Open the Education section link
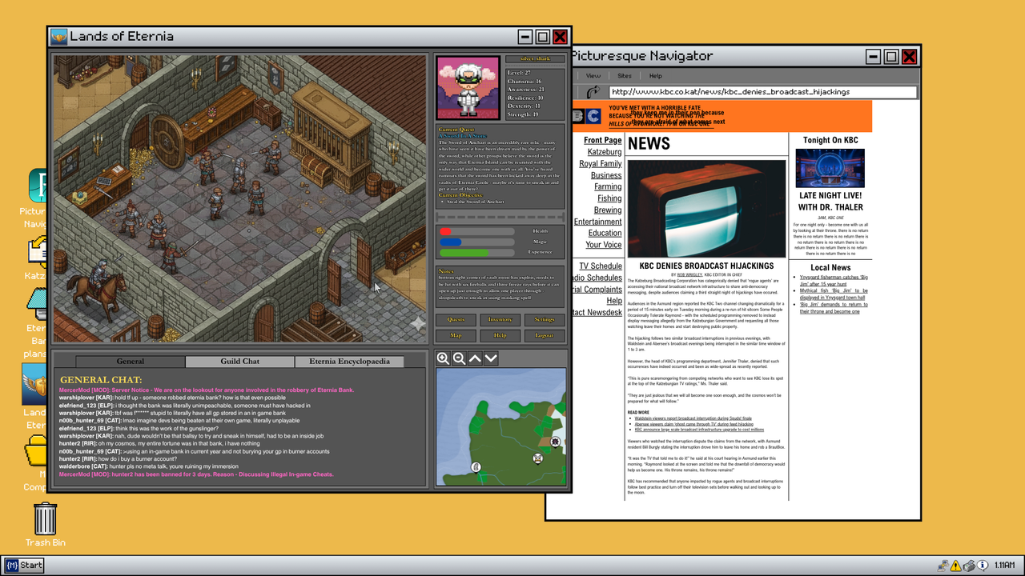The height and width of the screenshot is (576, 1025). (605, 234)
